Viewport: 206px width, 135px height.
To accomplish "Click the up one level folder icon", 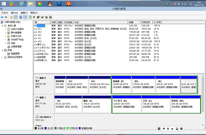I will click(11, 17).
